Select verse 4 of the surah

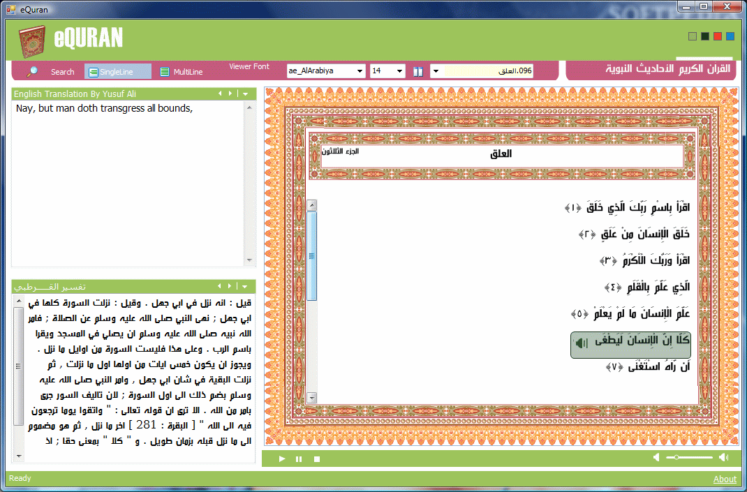click(x=647, y=288)
